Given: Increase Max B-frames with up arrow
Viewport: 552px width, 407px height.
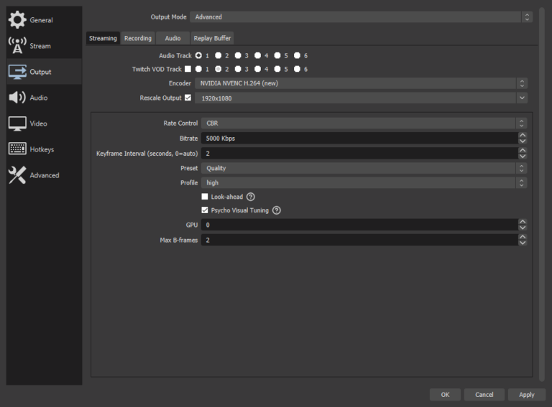Looking at the screenshot, I should (523, 237).
